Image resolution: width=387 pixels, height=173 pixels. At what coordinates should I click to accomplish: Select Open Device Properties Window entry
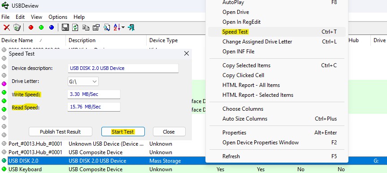tap(277, 143)
